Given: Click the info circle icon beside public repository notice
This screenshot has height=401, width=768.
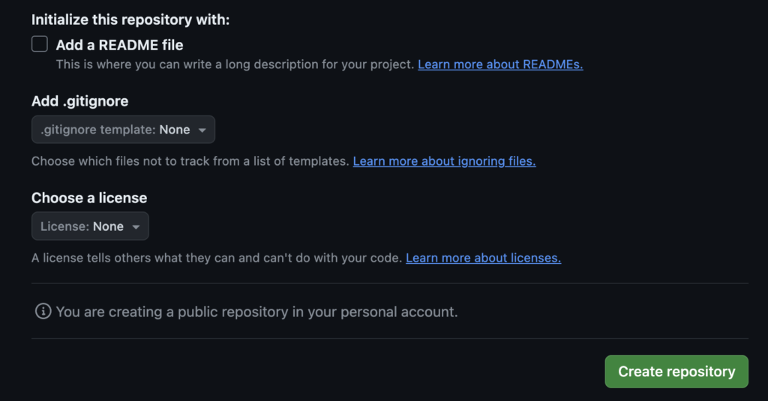Looking at the screenshot, I should 43,311.
